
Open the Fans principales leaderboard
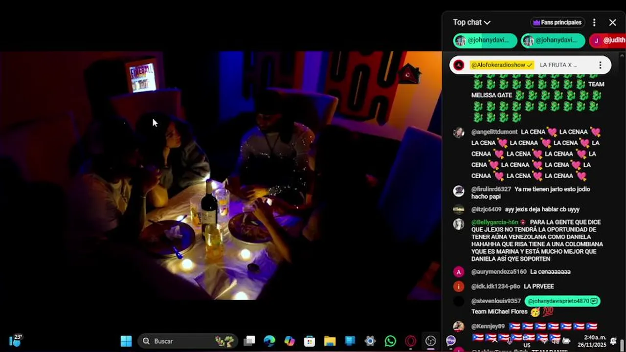[x=558, y=22]
